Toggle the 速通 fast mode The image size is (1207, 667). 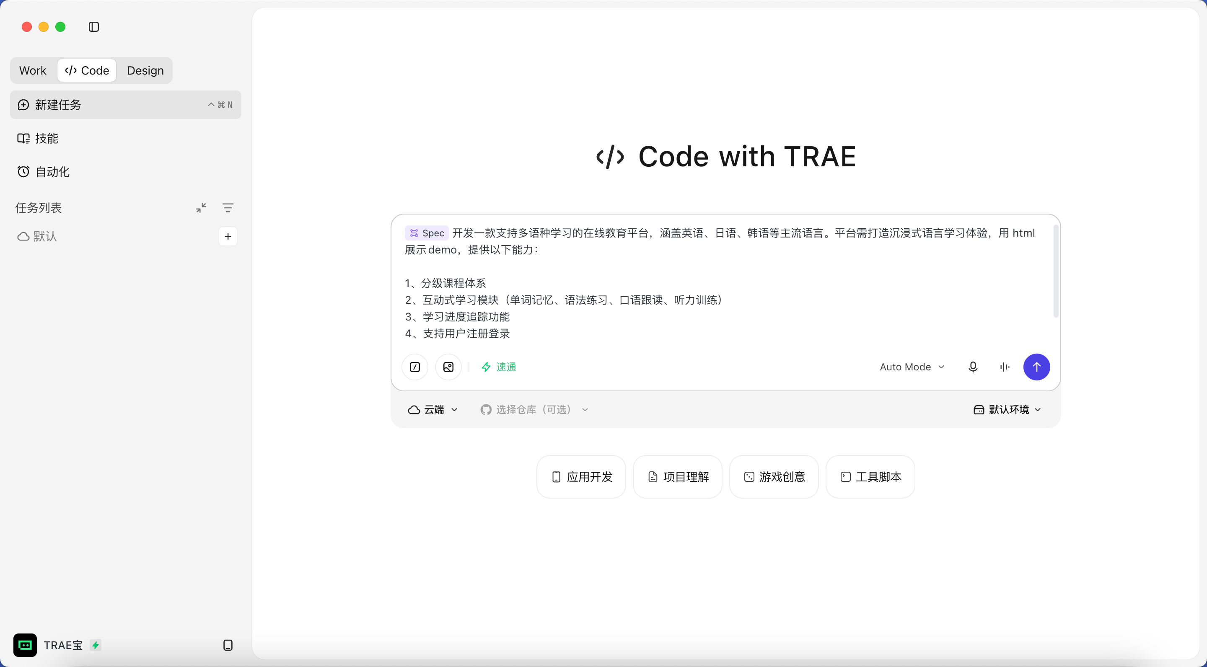(x=499, y=367)
